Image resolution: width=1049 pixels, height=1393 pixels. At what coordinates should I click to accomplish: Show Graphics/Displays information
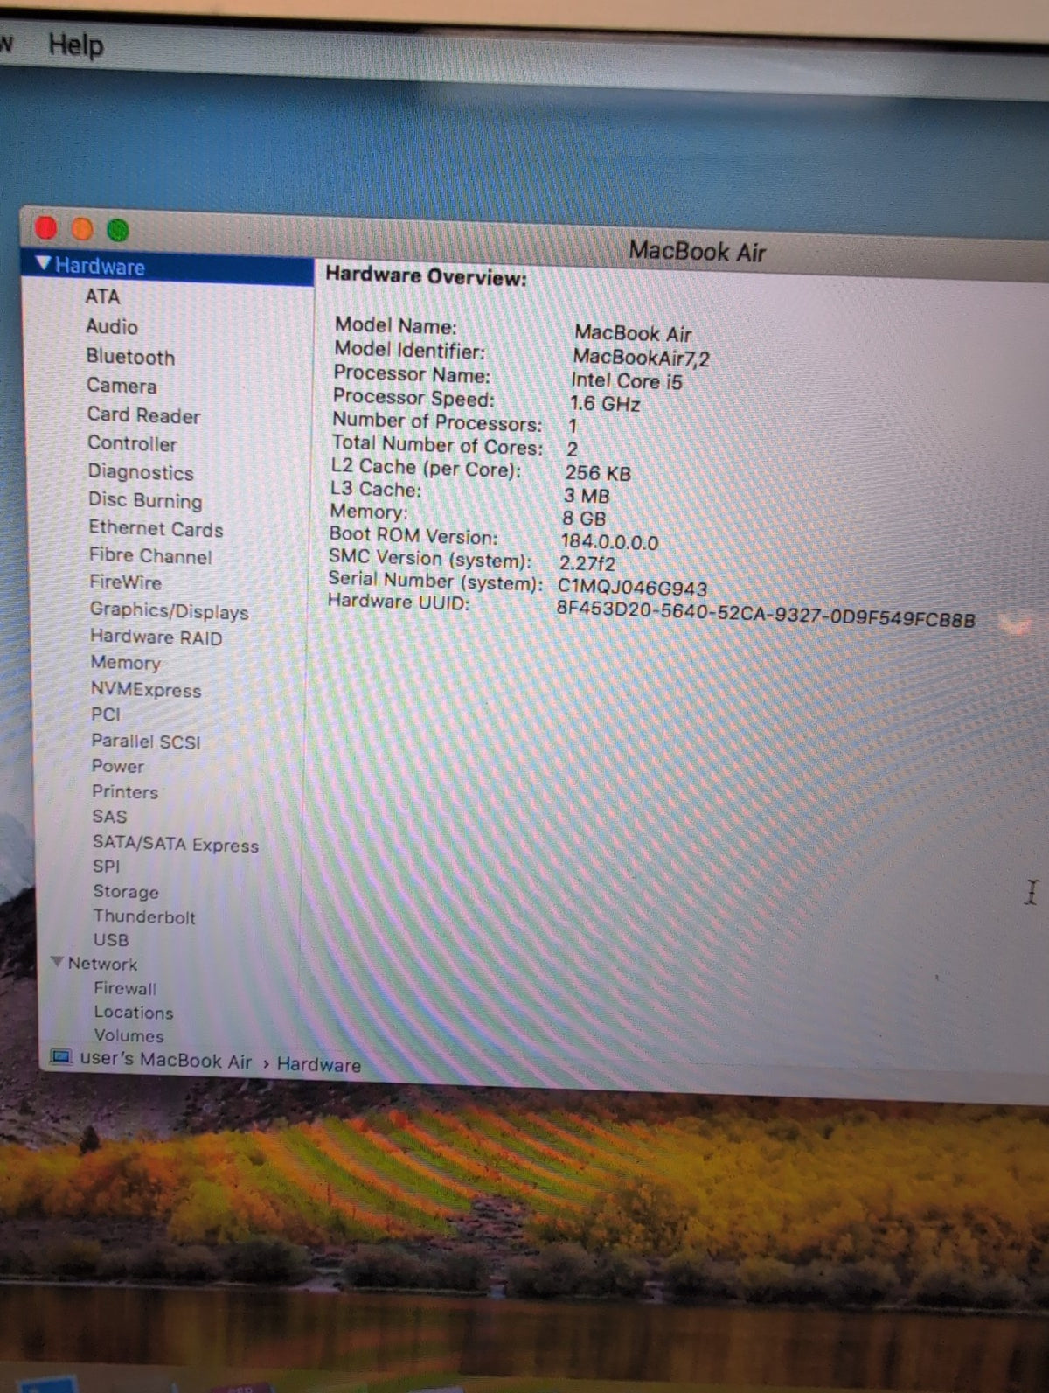click(x=170, y=610)
